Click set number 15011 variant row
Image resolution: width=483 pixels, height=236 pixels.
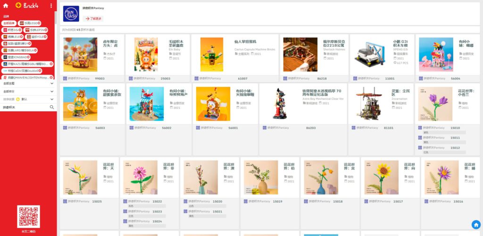coord(441,138)
